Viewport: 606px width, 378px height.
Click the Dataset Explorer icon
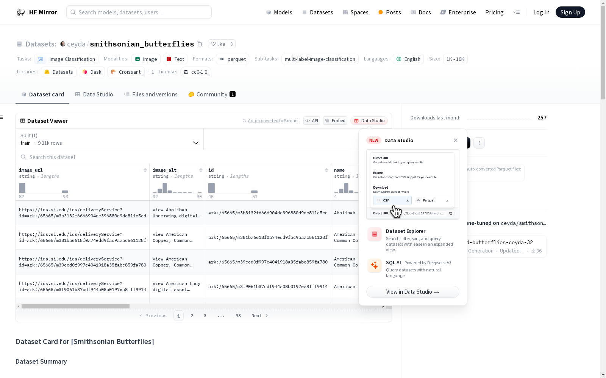coord(375,234)
